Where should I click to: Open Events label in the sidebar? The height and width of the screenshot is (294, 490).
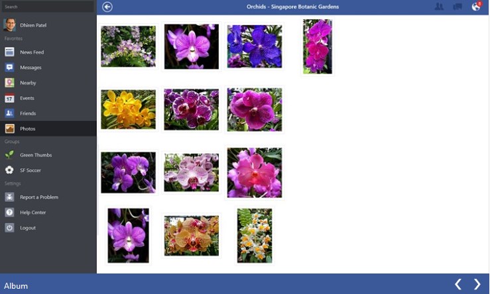tap(27, 98)
